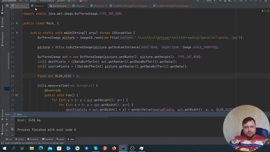
Task: Open the Main run configuration dropdown
Action: click(x=209, y=1)
